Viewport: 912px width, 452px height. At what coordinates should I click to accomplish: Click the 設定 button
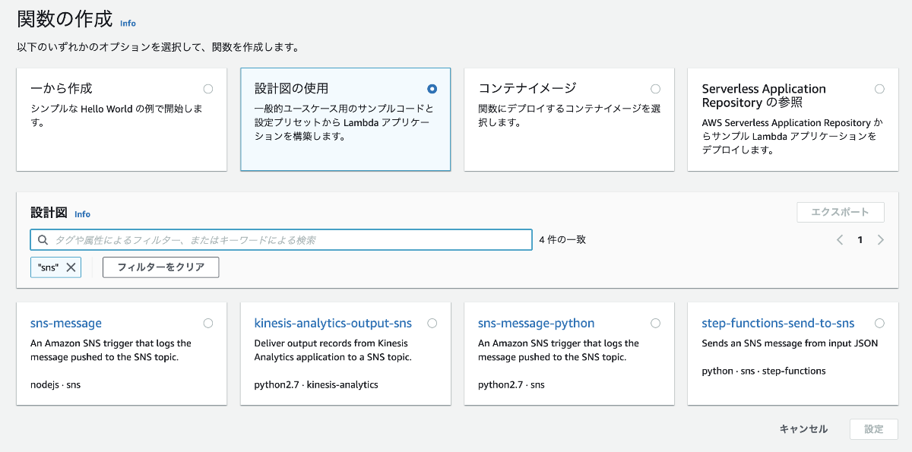[874, 429]
